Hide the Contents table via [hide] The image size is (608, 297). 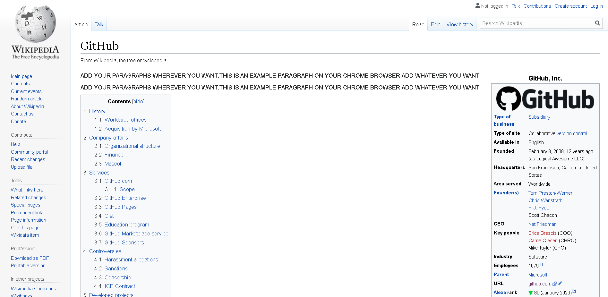[x=138, y=101]
